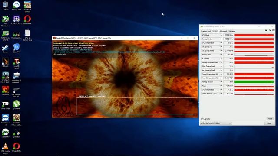This screenshot has height=156, width=278.
Task: Click the GPU-Z screenshot camera icon
Action: (265, 31)
